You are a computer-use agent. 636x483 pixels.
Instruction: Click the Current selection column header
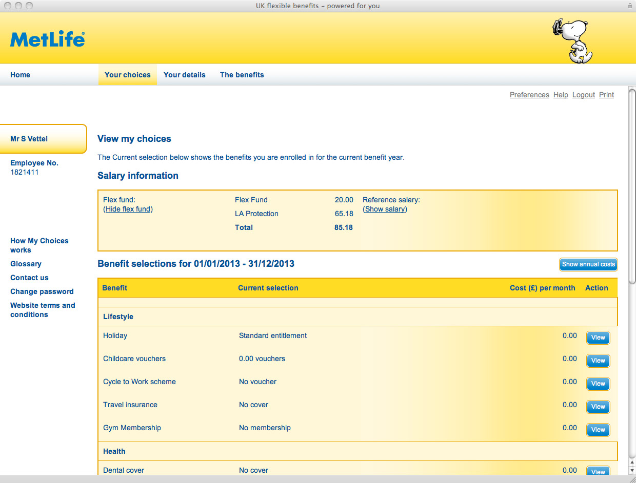268,288
